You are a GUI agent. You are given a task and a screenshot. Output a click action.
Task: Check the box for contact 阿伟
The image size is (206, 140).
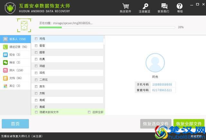point(36,39)
